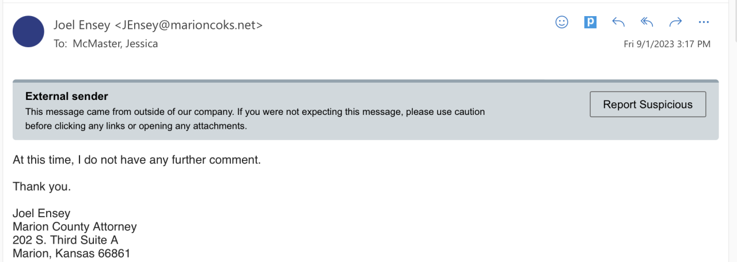
Task: Open the emoji reaction picker
Action: (x=561, y=22)
